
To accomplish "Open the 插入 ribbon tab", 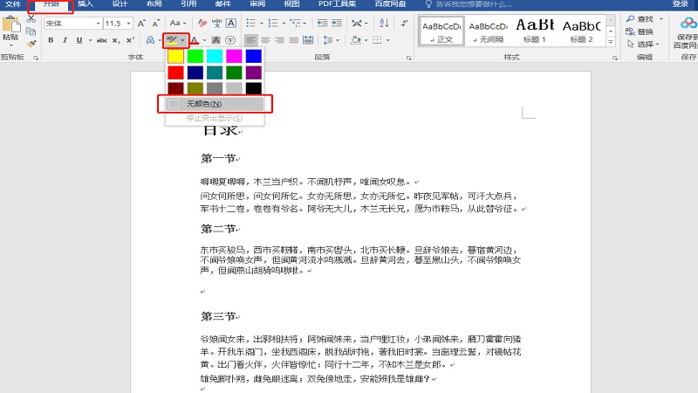I will coord(85,4).
